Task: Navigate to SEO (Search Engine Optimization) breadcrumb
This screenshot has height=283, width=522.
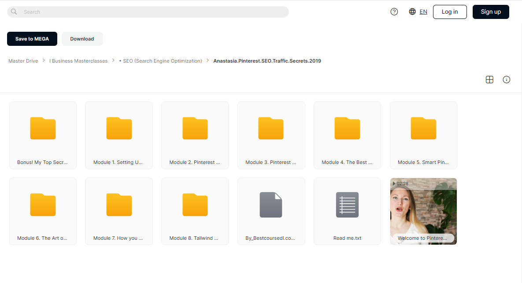Action: click(160, 61)
